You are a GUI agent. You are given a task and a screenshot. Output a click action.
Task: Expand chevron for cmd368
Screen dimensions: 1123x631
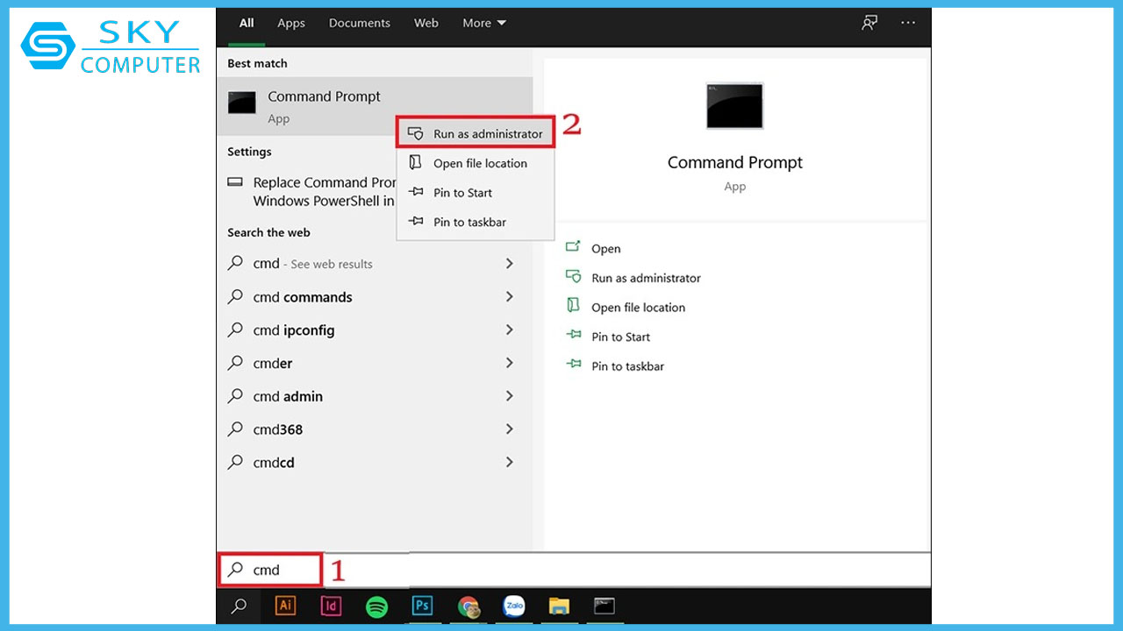point(509,429)
